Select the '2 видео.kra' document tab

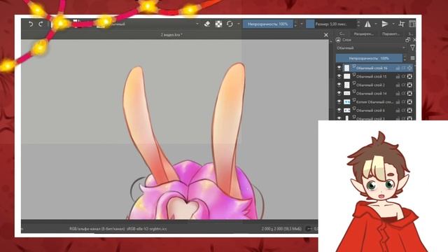[171, 35]
